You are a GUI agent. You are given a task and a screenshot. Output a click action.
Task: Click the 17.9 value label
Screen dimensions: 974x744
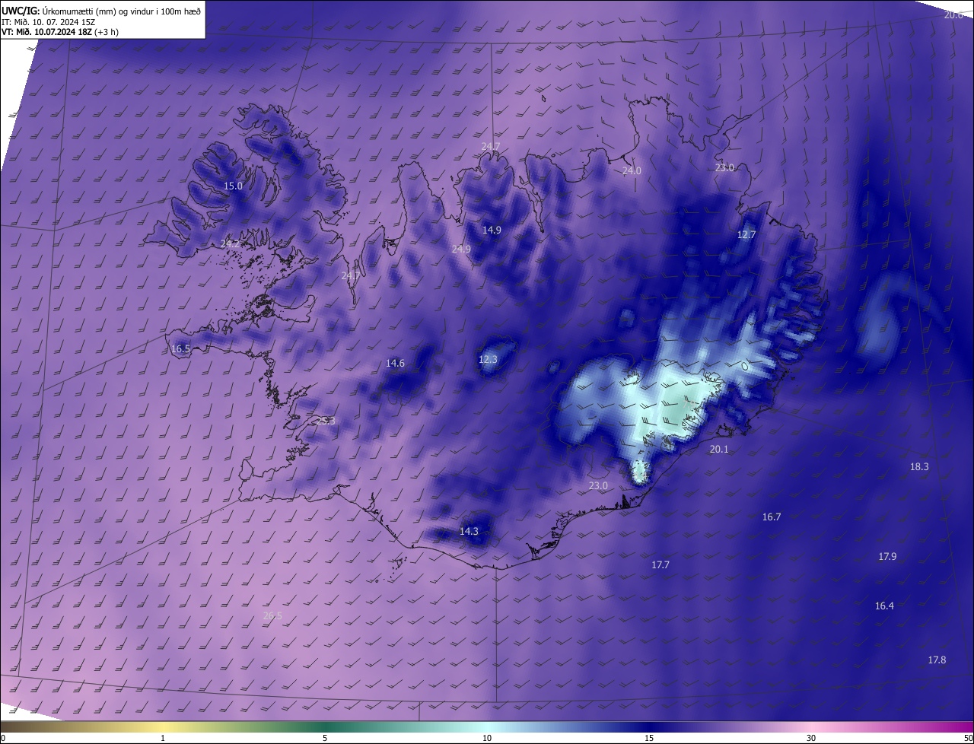(x=887, y=556)
